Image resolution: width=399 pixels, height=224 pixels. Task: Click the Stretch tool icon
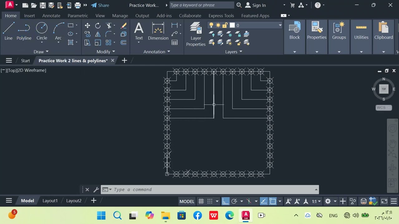pos(87,42)
